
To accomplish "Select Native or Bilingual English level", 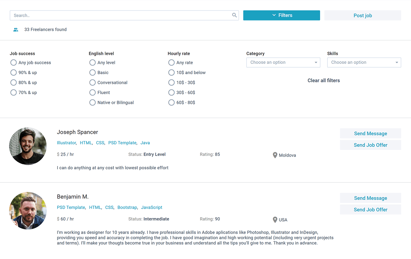I will [x=92, y=103].
